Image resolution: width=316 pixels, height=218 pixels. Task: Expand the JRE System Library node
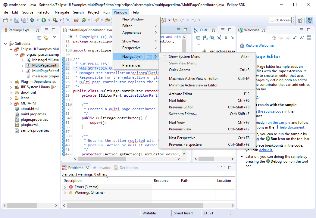[11, 87]
